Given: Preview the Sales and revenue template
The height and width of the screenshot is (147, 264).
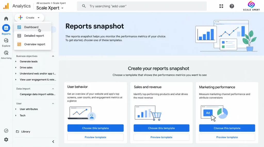Looking at the screenshot, I should pos(161,137).
